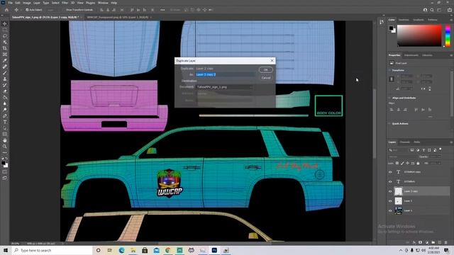This screenshot has height=255, width=454.
Task: Toggle Quick Mask mode in toolbar
Action: click(5, 172)
